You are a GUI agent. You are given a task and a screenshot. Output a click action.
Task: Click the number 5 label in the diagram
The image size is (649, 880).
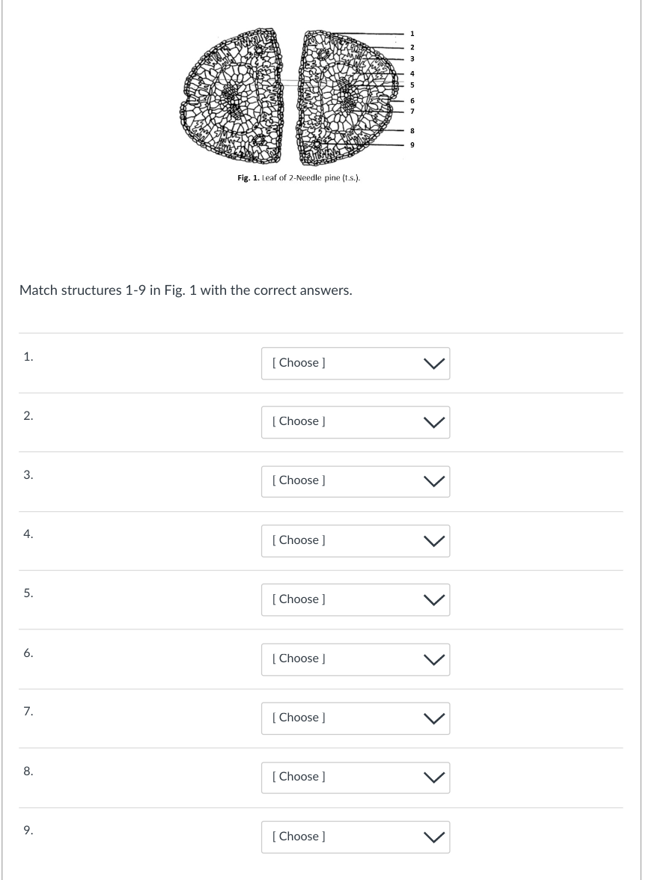(x=412, y=84)
